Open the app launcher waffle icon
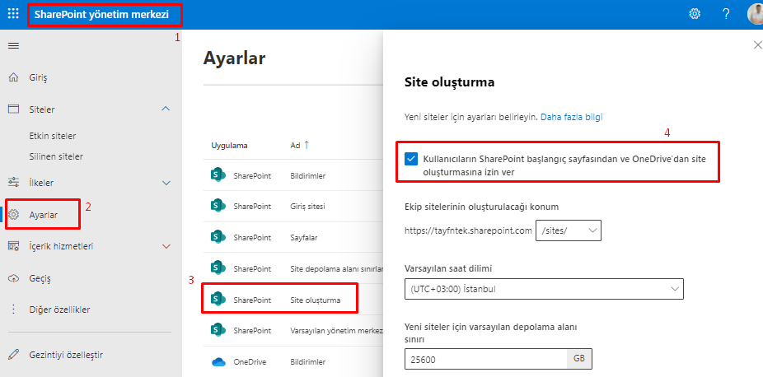This screenshot has width=763, height=377. coord(13,14)
